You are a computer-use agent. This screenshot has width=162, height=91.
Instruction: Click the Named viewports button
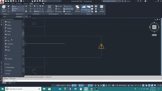58,6
